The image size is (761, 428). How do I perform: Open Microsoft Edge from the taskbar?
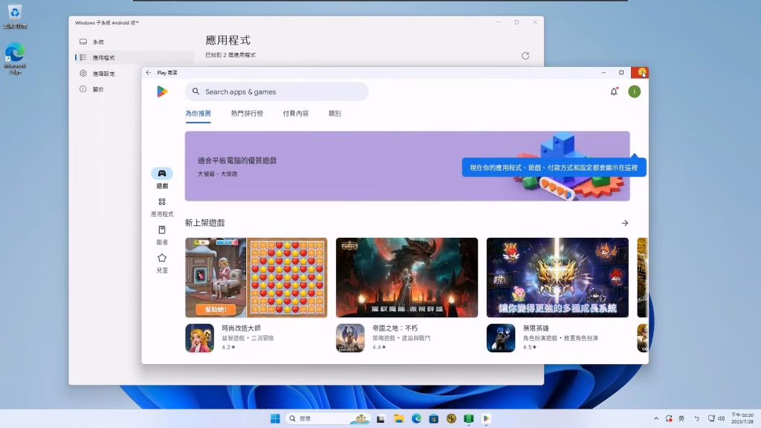(416, 418)
